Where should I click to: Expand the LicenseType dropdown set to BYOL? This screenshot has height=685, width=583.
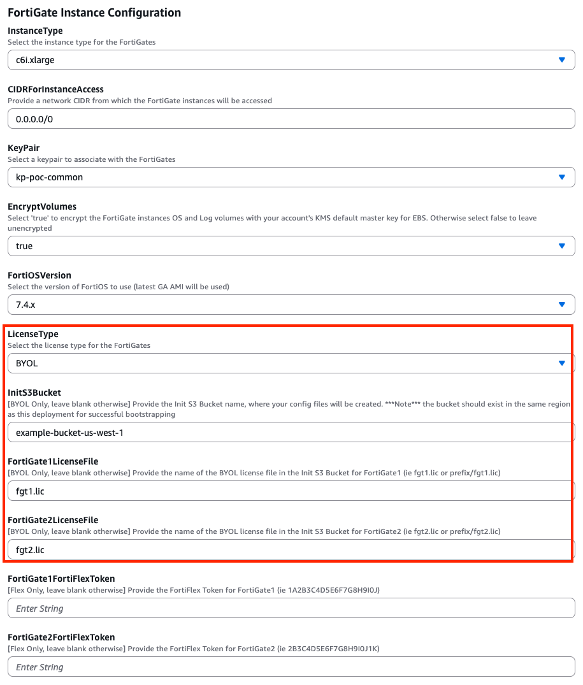tap(291, 363)
